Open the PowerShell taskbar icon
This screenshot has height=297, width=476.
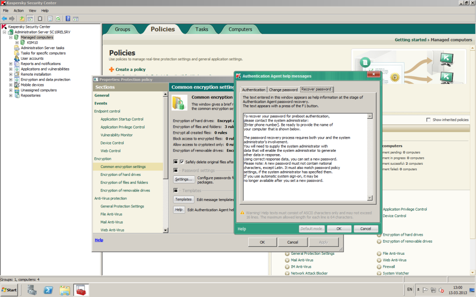click(48, 290)
